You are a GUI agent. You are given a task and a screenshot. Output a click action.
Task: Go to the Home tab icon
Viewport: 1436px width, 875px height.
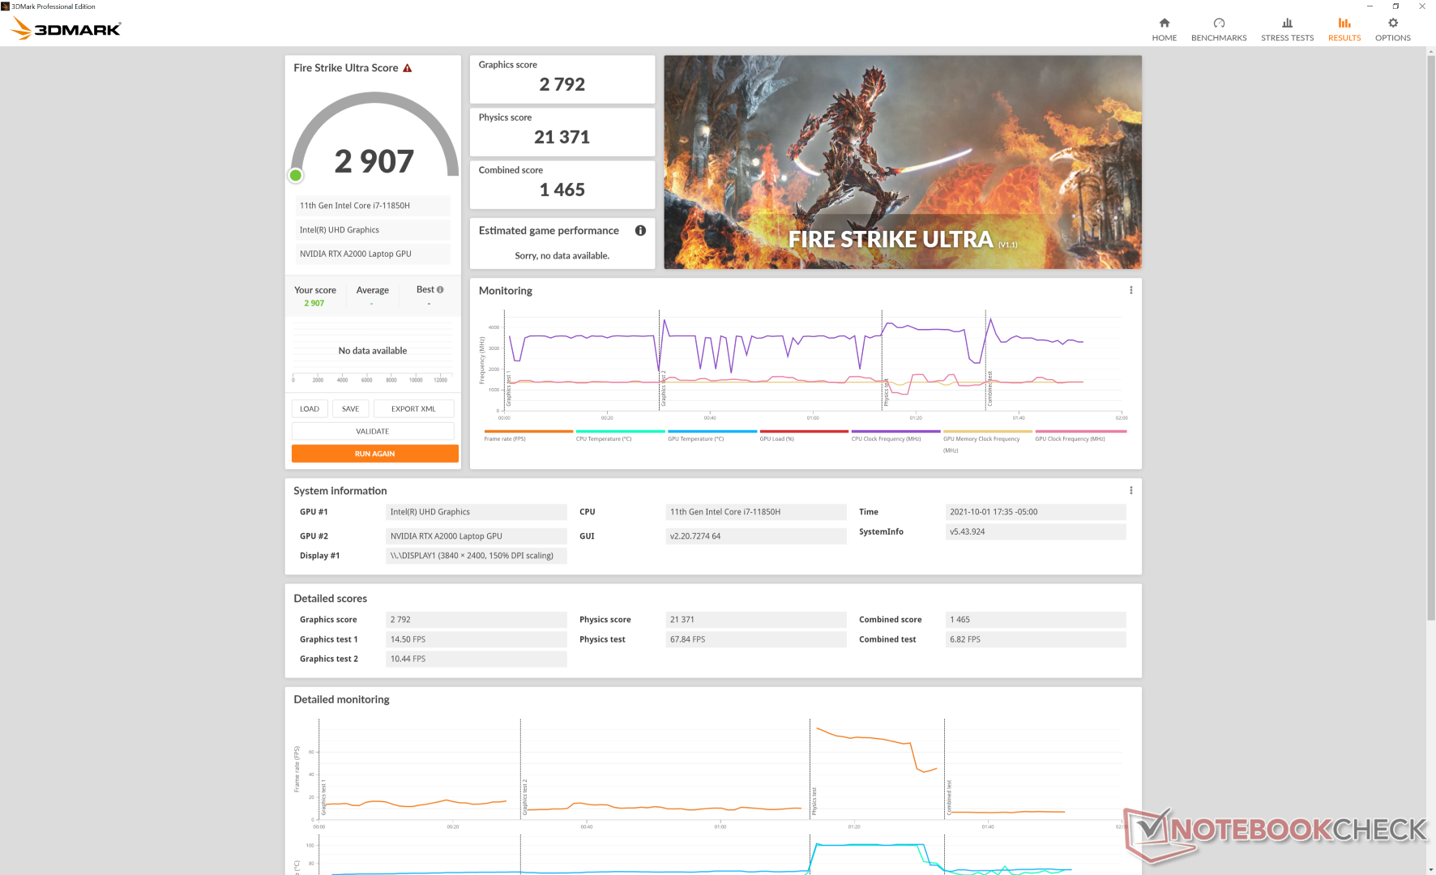pos(1164,23)
